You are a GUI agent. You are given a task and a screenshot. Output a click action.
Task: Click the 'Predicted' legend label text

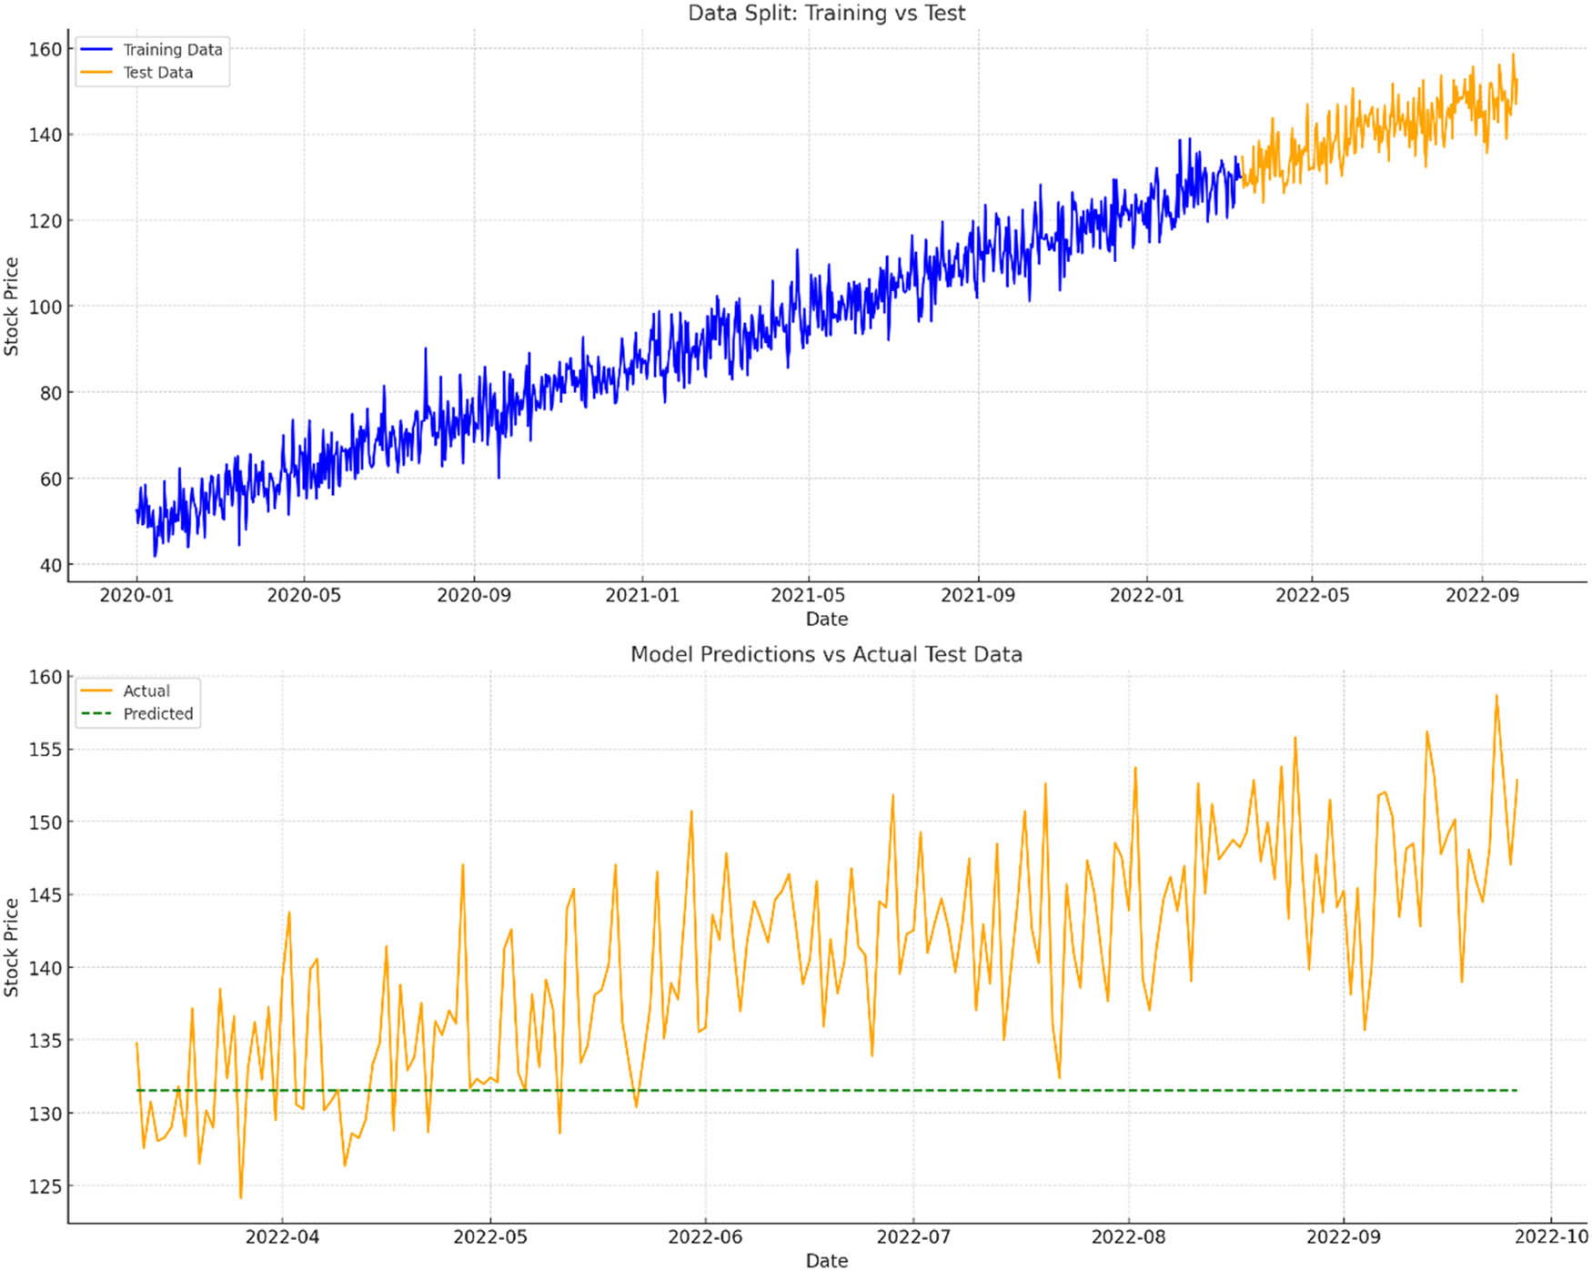coord(156,715)
